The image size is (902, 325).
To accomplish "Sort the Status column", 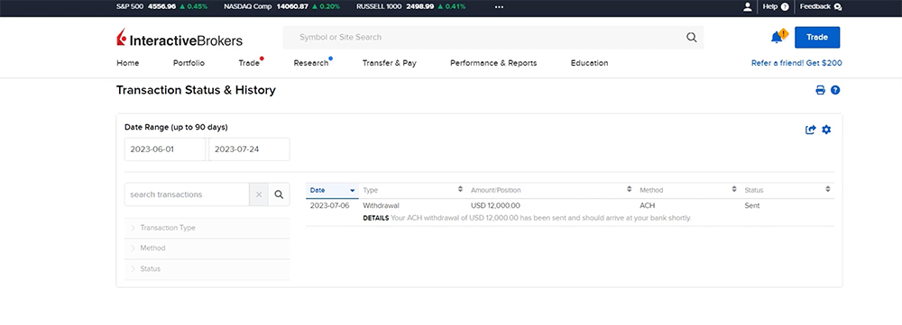I will [x=828, y=189].
